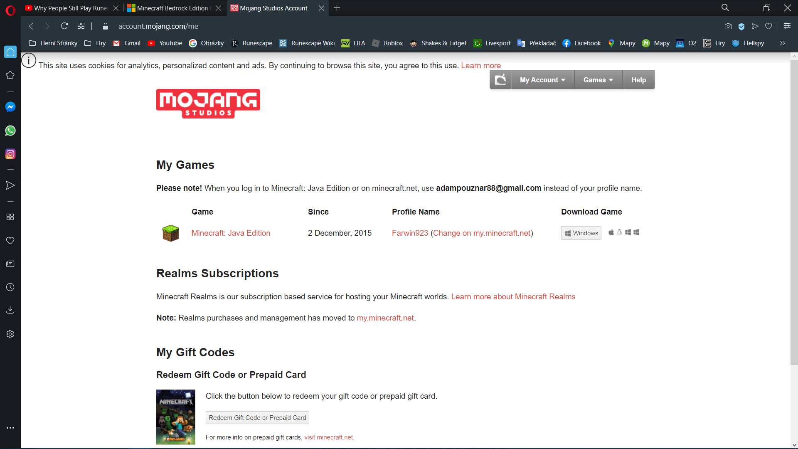Open my.minecraft.net link in Realms note
Viewport: 798px width, 449px height.
tap(385, 318)
